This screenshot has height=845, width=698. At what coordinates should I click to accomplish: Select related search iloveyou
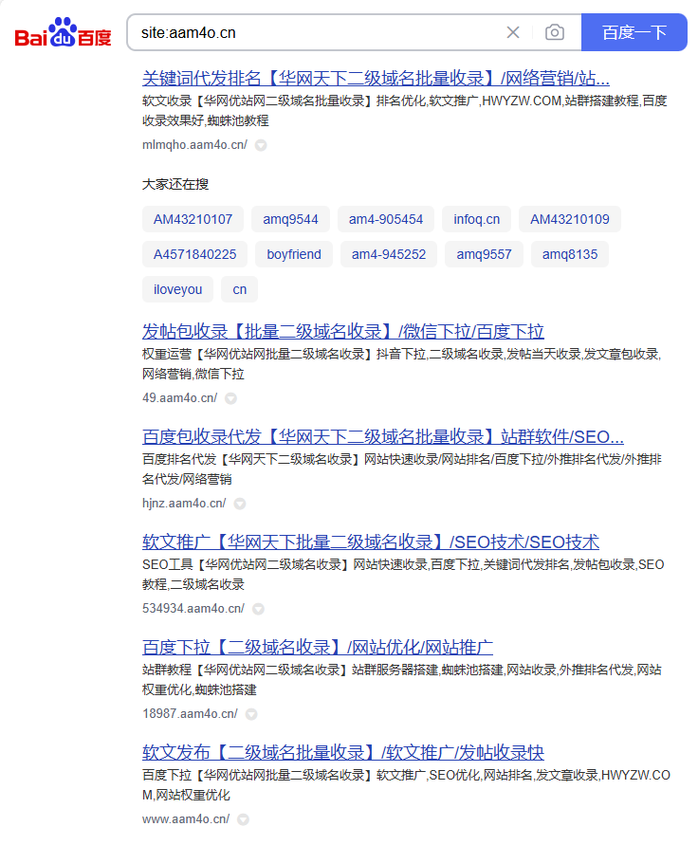point(178,289)
